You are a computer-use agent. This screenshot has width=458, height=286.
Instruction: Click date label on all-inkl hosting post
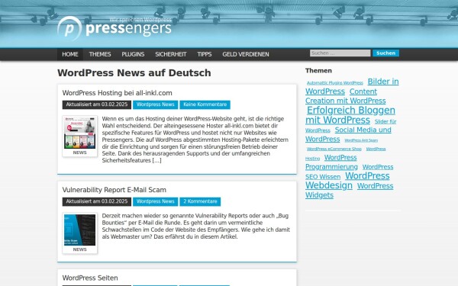click(x=97, y=104)
